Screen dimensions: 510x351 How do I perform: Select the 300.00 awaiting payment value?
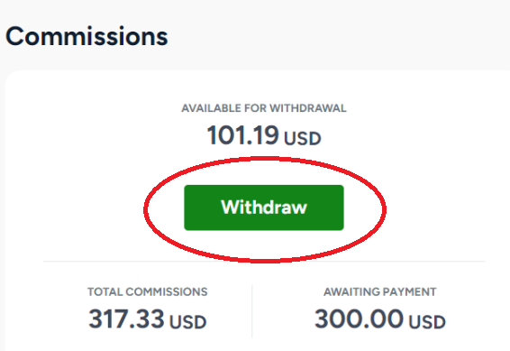click(x=360, y=319)
